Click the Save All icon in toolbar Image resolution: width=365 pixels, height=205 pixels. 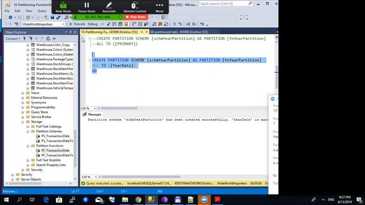pos(58,18)
